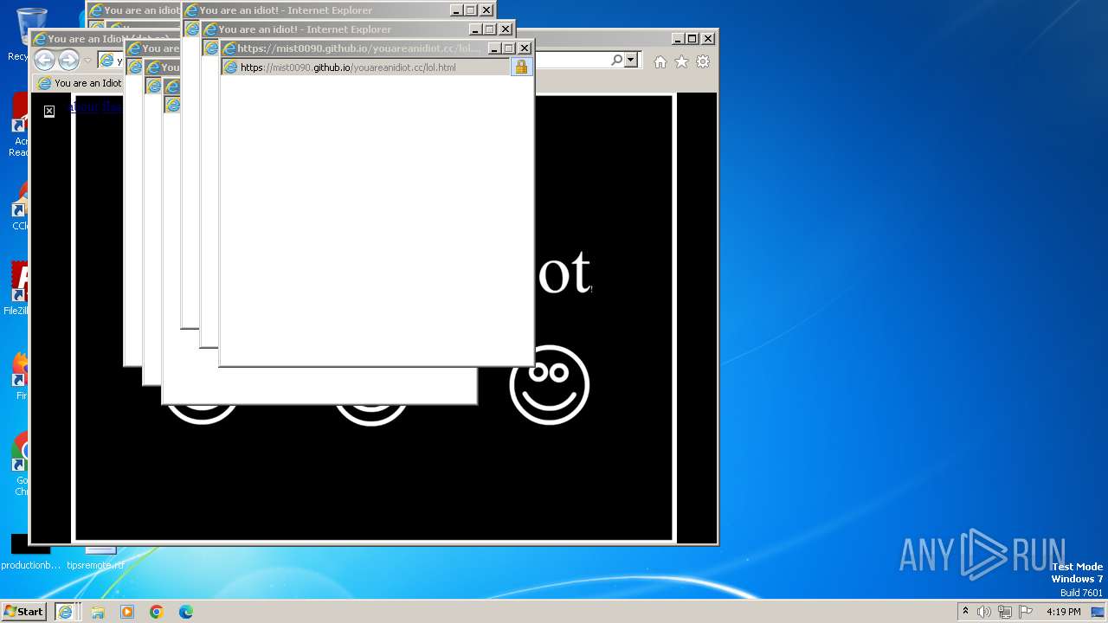Maximize the front github.io popup window

coord(509,48)
